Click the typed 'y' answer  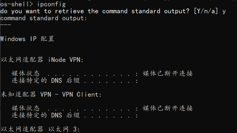pyautogui.click(x=224, y=11)
